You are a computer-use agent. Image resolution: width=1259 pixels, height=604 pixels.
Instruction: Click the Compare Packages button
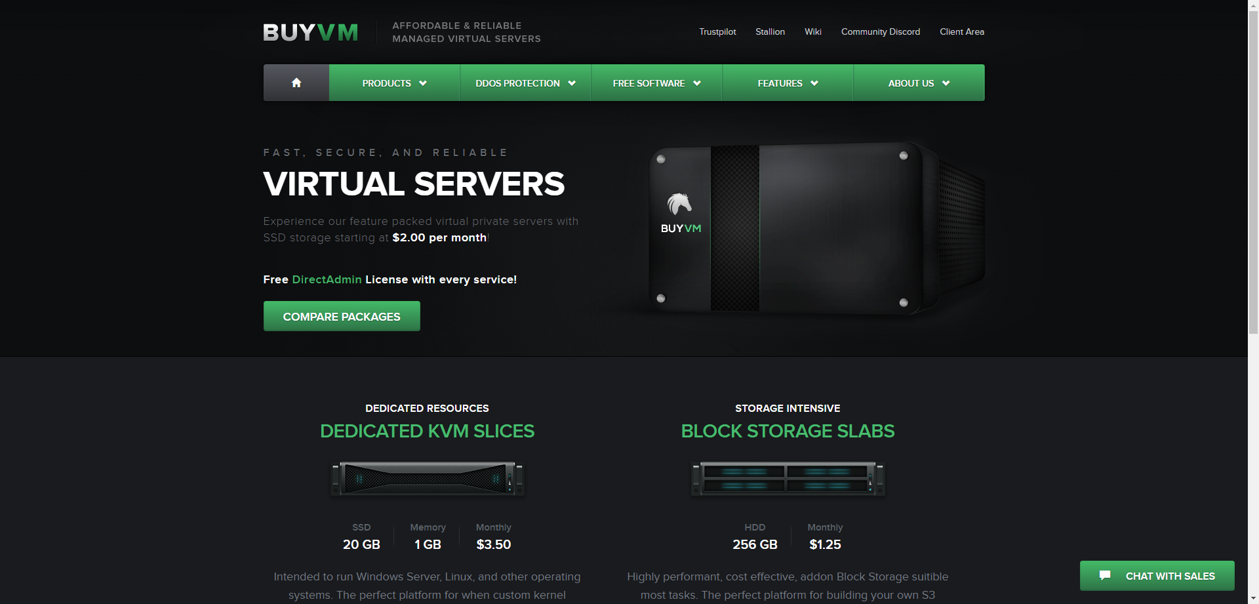coord(342,316)
